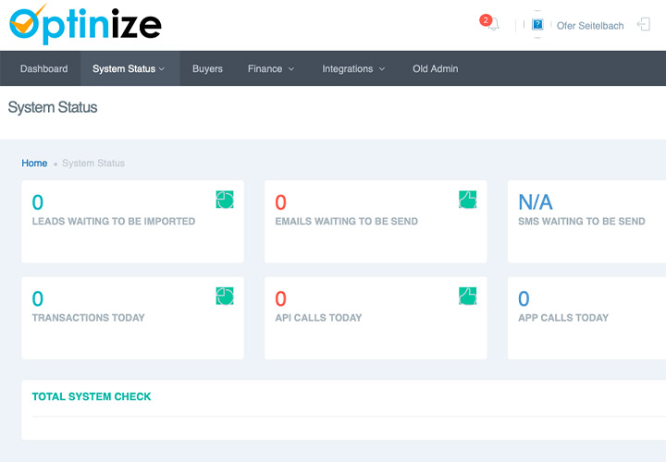Open the Finance menu

(x=271, y=68)
